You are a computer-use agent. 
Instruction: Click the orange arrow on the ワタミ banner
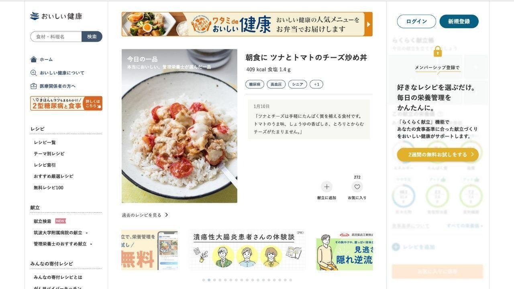coord(369,24)
